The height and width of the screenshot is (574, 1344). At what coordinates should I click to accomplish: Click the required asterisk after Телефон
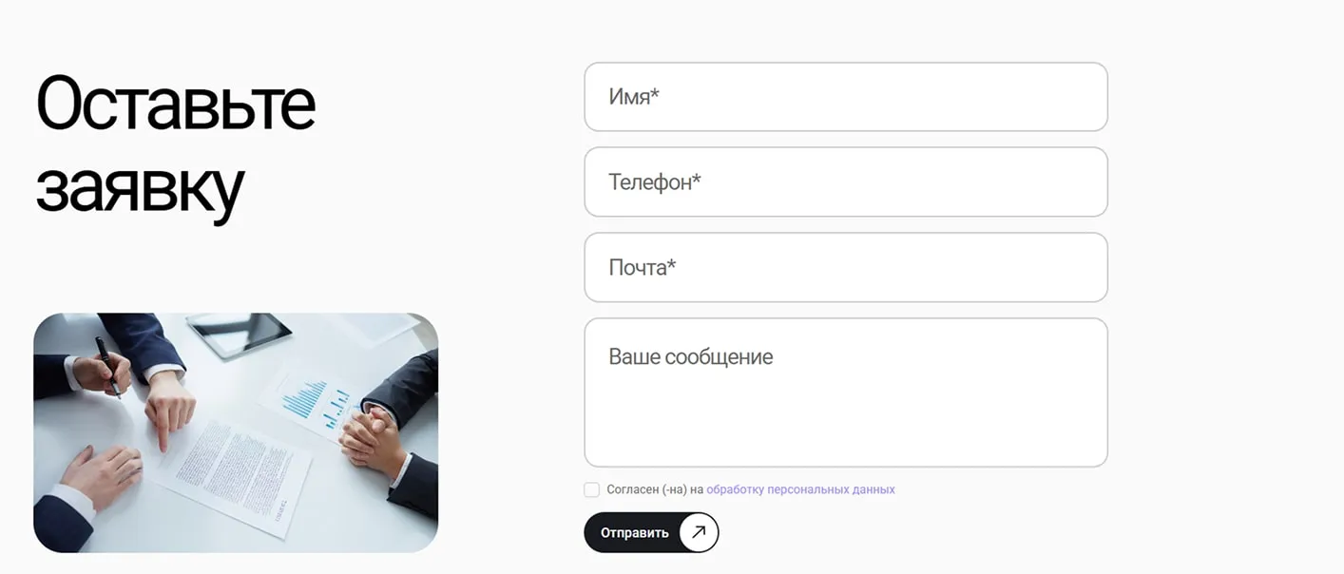697,180
